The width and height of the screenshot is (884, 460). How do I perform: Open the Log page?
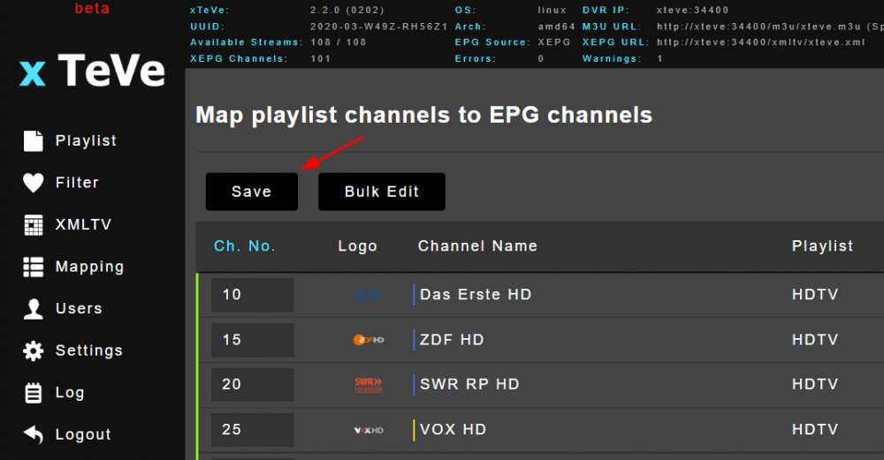pos(70,392)
